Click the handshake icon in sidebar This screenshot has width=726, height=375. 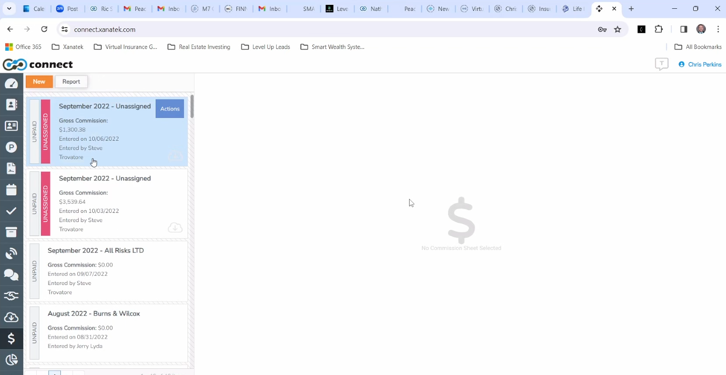(11, 296)
